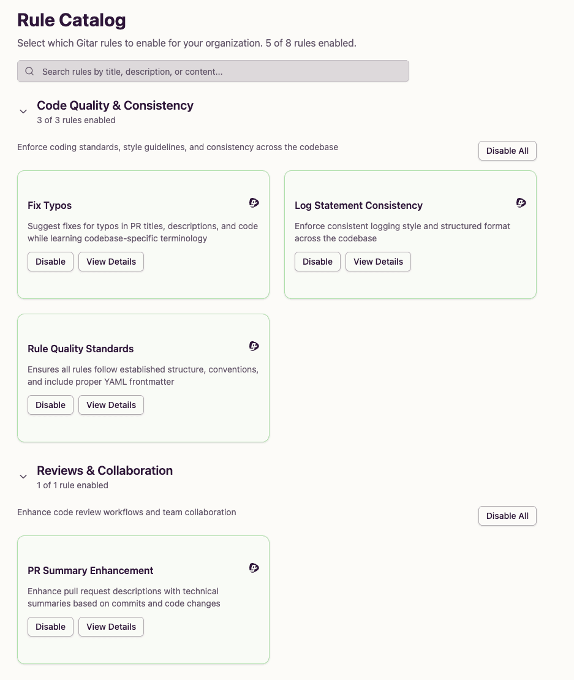
Task: Open PR Summary Enhancement details
Action: click(x=111, y=627)
